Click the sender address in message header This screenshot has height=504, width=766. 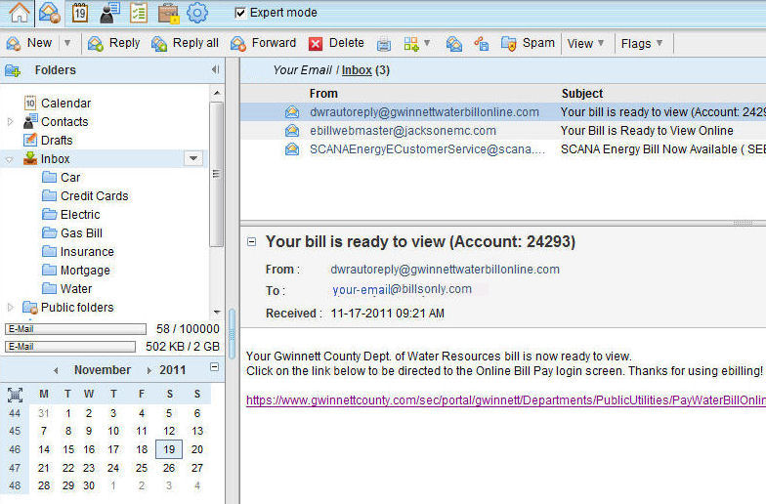[446, 270]
